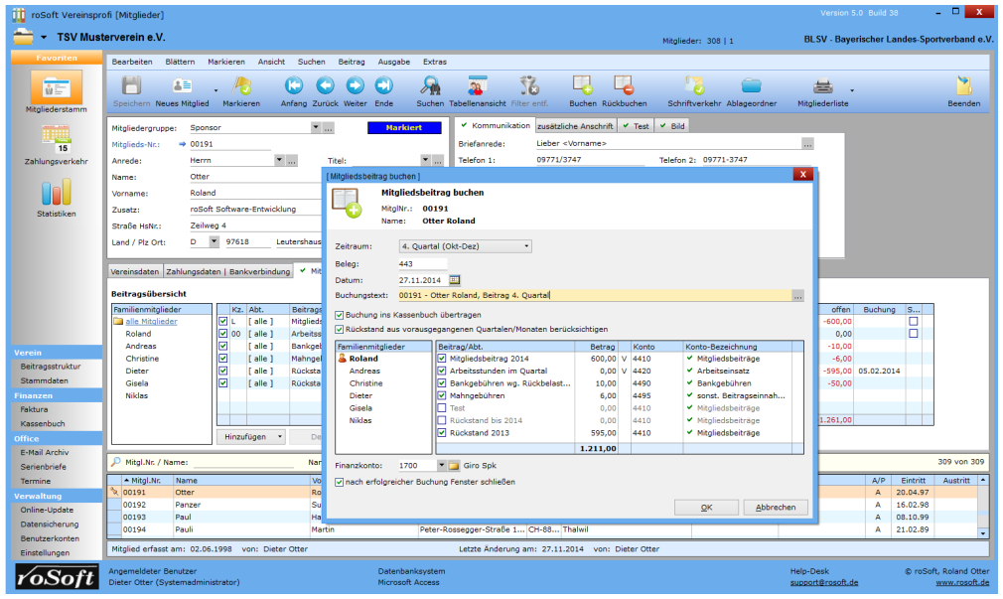The image size is (1003, 599).
Task: Expand the Mitgliedergruppe Sponsor dropdown
Action: [316, 128]
